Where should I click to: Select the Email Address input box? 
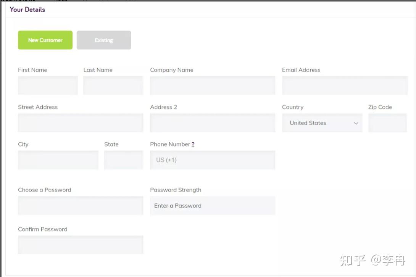pos(345,85)
